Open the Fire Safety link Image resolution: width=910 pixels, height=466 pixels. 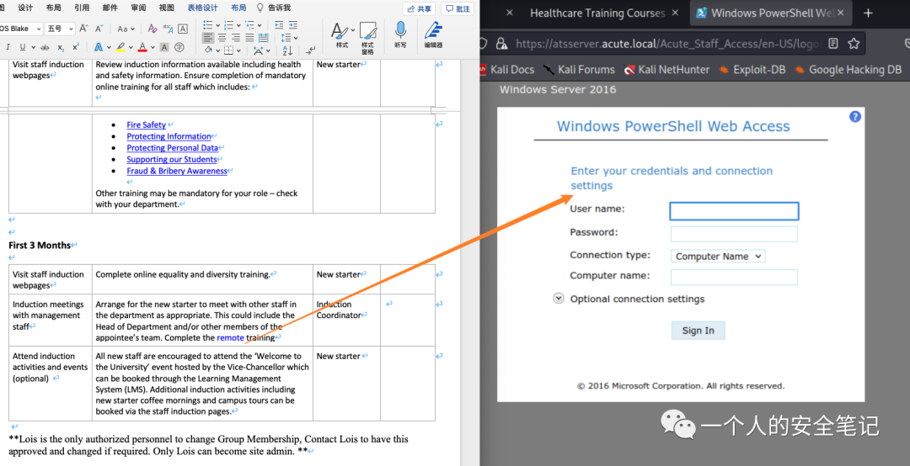click(x=147, y=124)
